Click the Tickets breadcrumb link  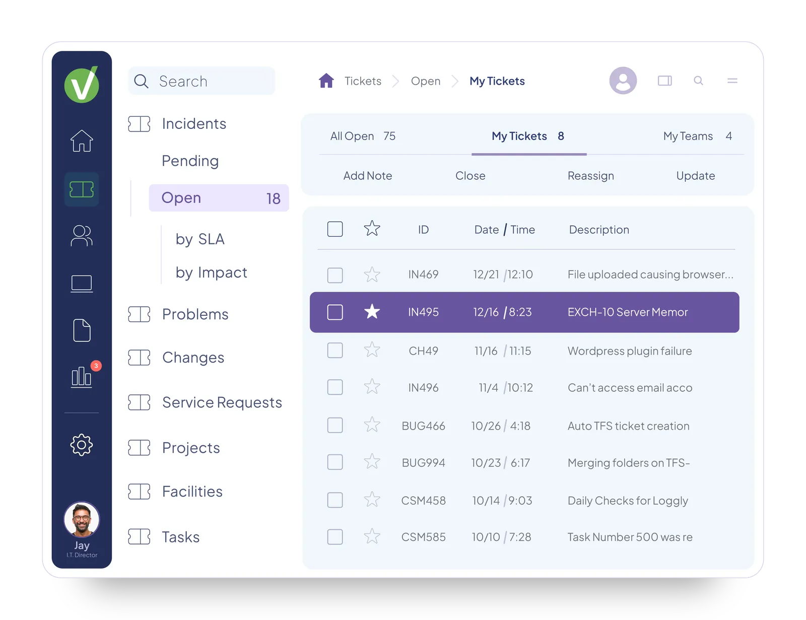[363, 81]
